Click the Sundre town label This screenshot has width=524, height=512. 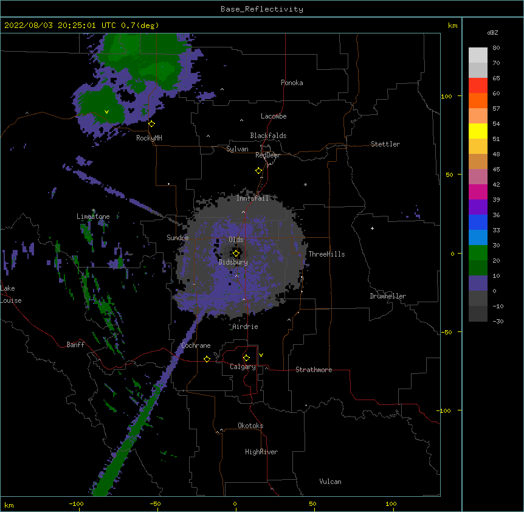point(178,238)
